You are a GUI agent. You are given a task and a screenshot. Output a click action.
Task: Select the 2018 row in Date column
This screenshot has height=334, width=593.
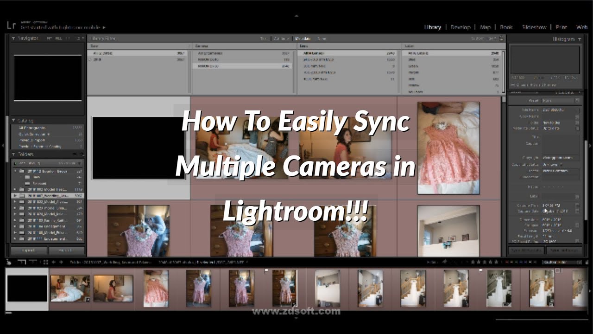tap(139, 60)
